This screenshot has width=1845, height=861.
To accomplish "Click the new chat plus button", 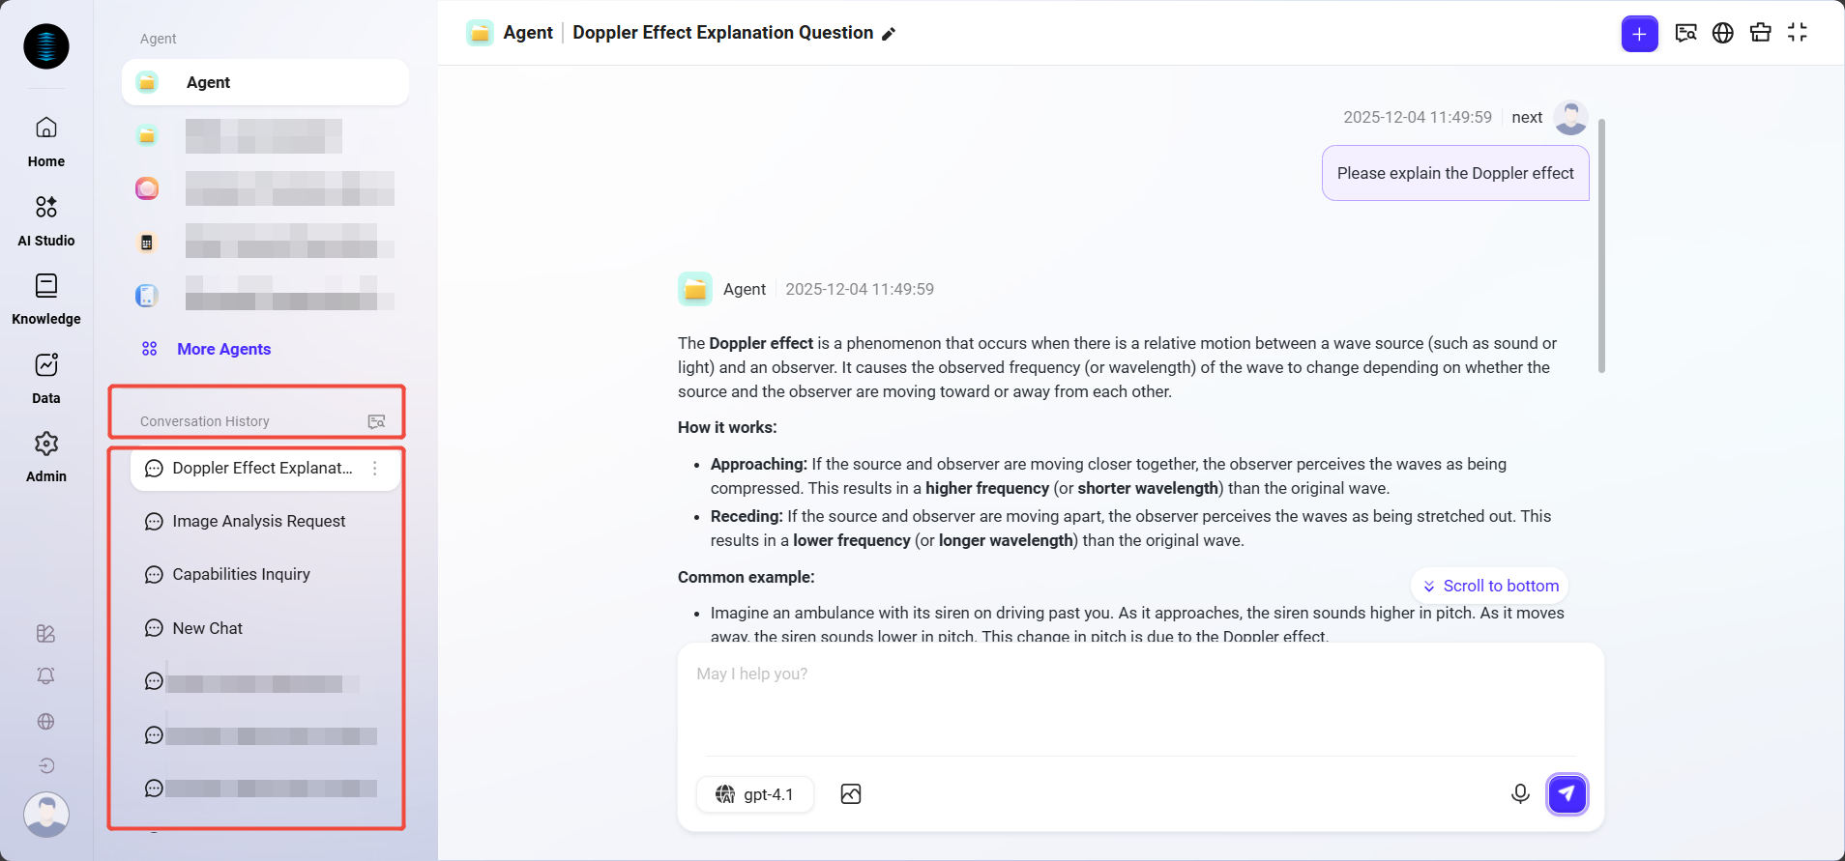I will [1639, 34].
